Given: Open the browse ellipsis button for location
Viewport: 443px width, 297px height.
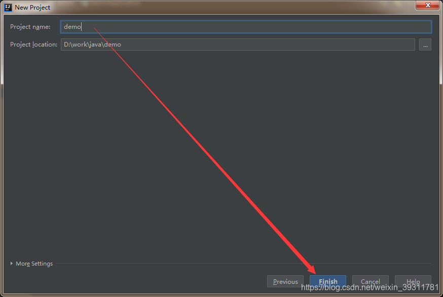Looking at the screenshot, I should pyautogui.click(x=425, y=45).
